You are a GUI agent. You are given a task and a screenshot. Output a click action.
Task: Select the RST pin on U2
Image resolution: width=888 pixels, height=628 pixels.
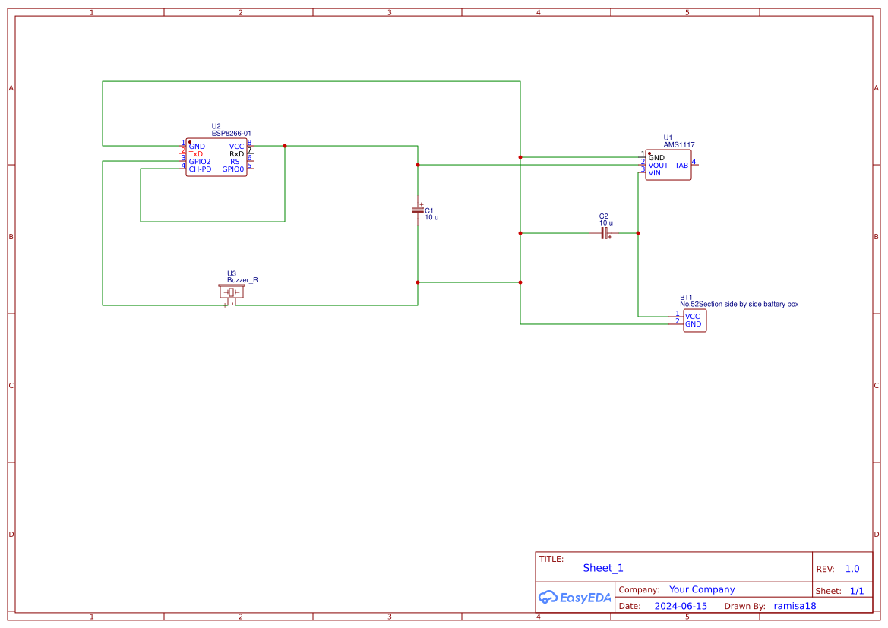236,161
